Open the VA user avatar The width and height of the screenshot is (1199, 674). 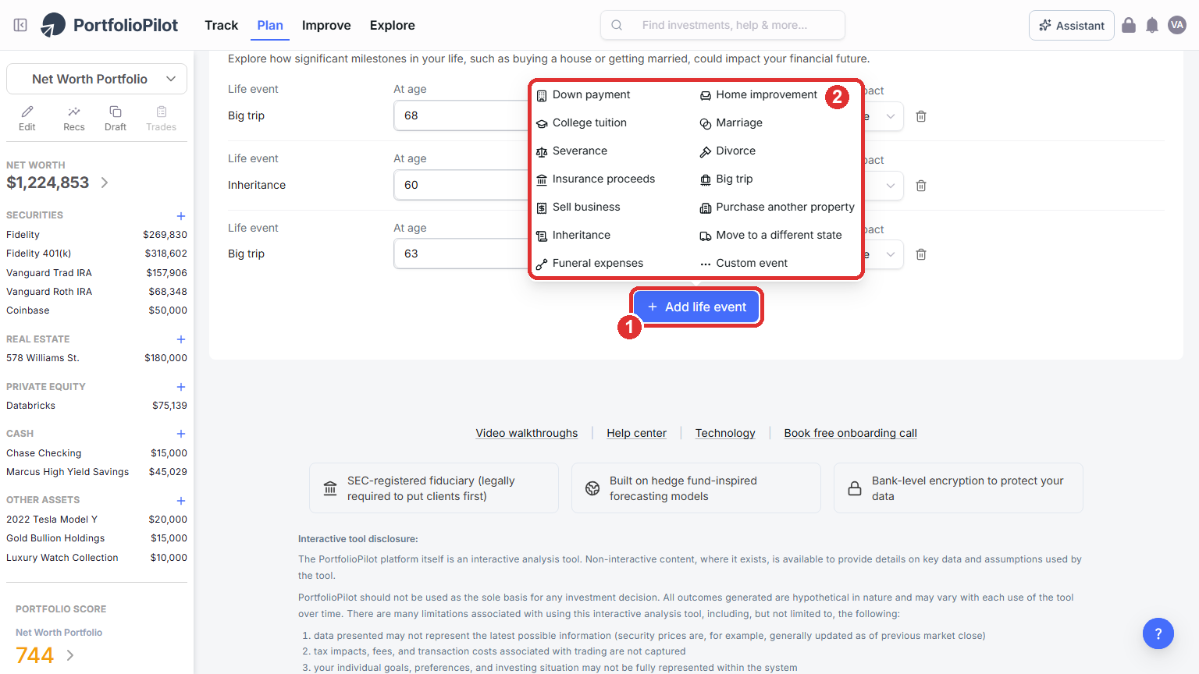click(x=1177, y=25)
